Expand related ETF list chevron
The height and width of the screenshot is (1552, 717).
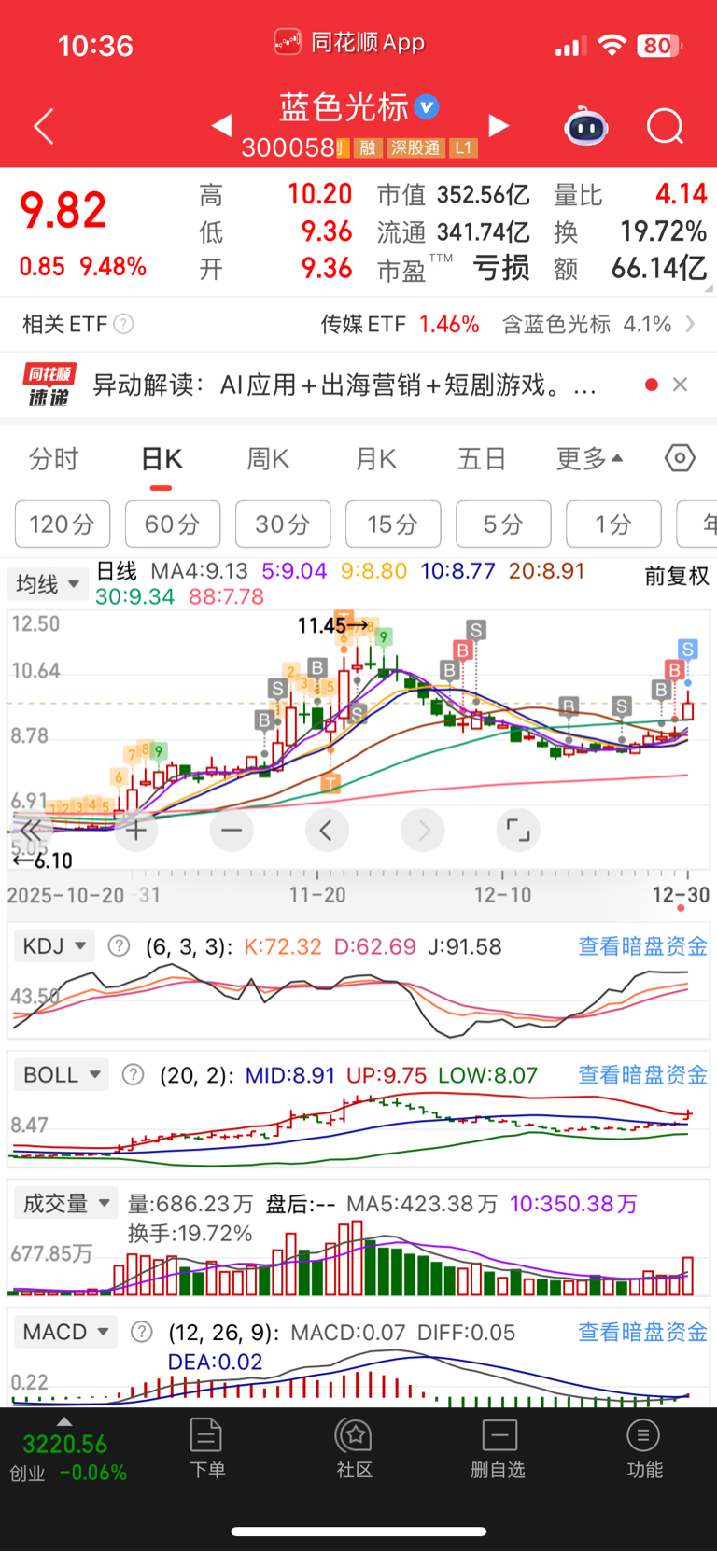coord(690,324)
